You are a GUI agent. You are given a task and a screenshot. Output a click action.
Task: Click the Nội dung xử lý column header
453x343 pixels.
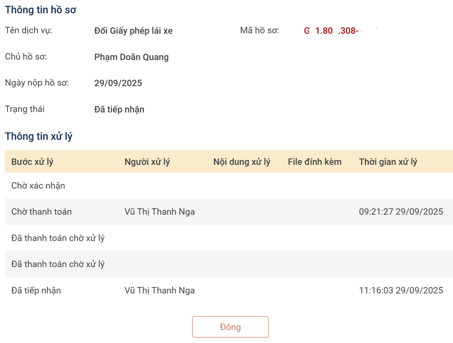point(242,162)
